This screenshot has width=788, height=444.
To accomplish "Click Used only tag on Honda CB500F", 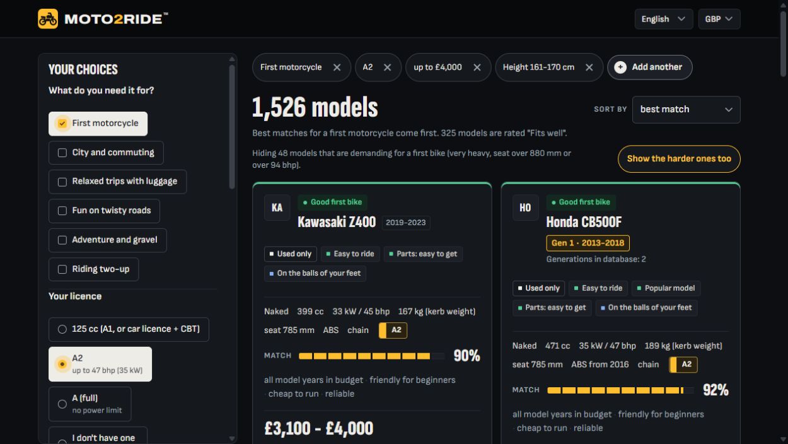I will click(x=538, y=288).
